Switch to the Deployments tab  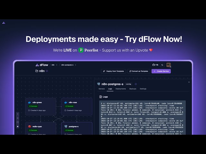tap(121, 89)
